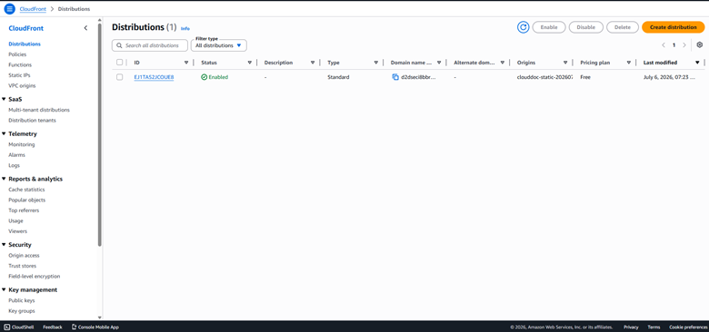Open Distribution tenants page
The height and width of the screenshot is (332, 709).
(x=32, y=121)
